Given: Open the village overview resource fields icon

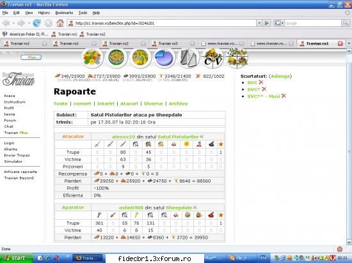Looking at the screenshot, I should pyautogui.click(x=92, y=58).
